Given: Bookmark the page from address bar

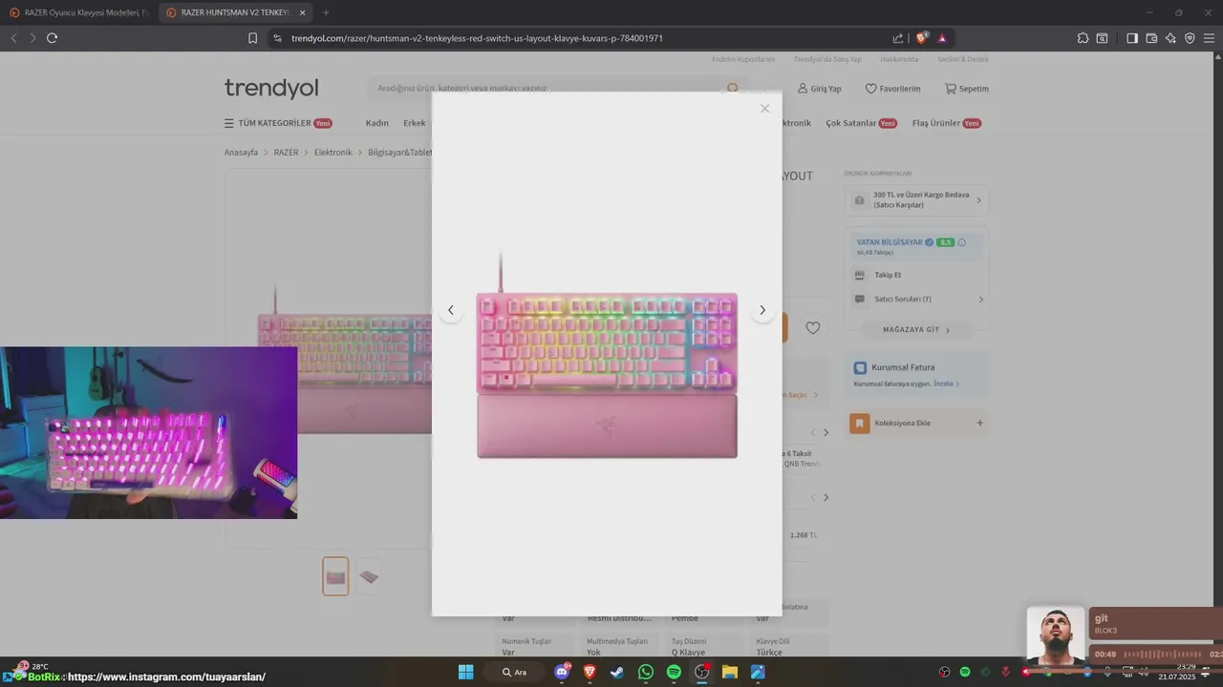Looking at the screenshot, I should (252, 38).
